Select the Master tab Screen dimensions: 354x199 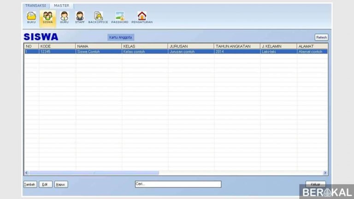[61, 6]
